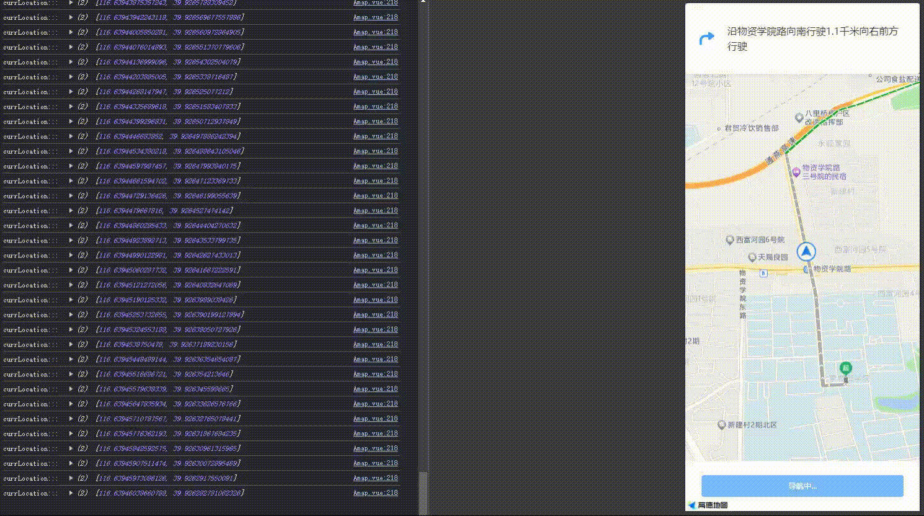Expand the last currLocation log arrow

71,492
